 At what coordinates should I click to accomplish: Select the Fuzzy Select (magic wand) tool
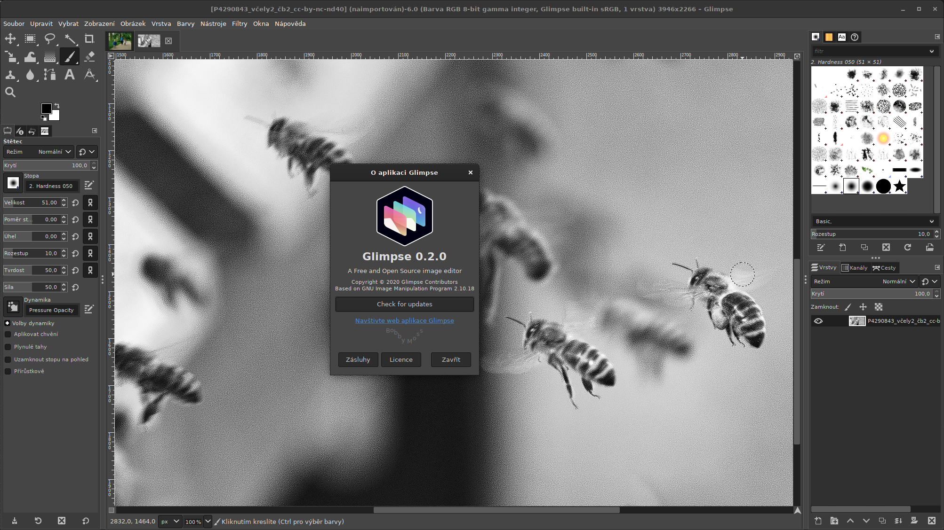70,39
